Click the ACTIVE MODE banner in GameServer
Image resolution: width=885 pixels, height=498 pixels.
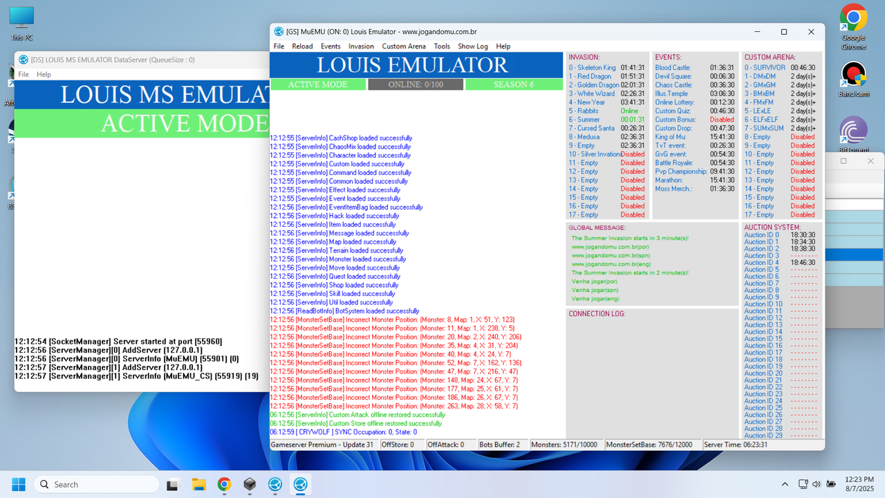click(317, 84)
